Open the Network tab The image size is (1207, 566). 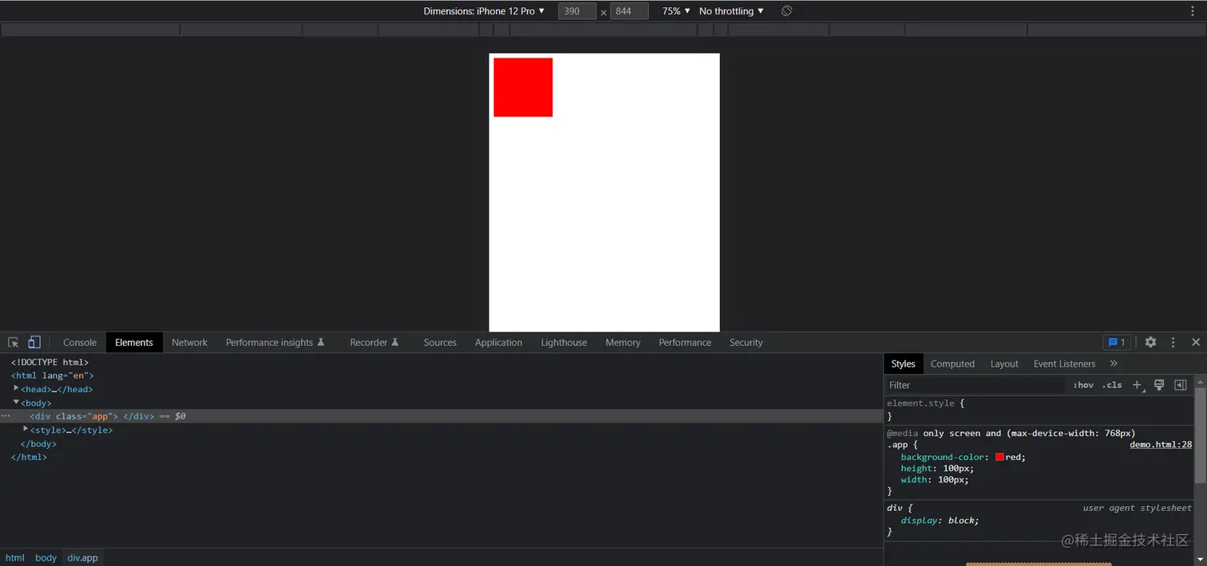189,342
